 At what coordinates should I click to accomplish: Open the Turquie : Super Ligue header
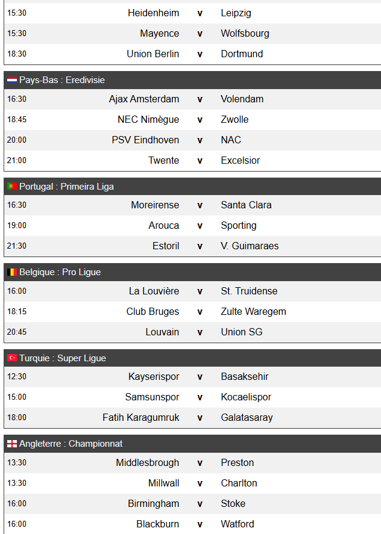[62, 358]
